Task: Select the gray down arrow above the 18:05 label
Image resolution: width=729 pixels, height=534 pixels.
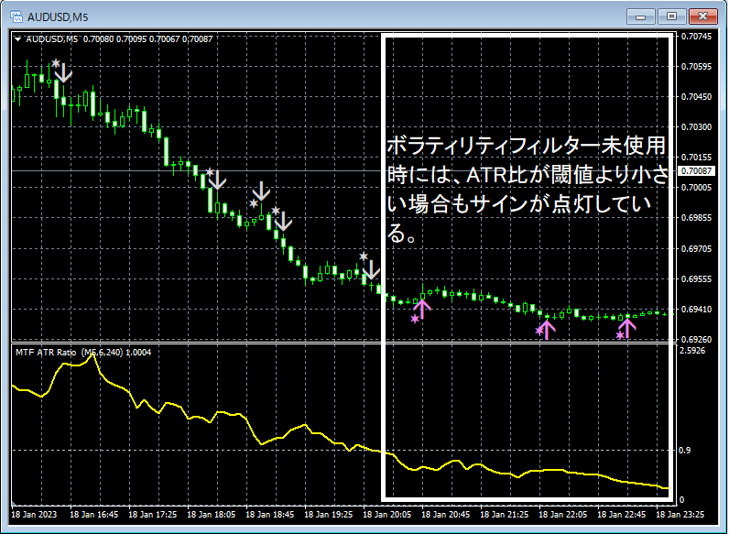Action: (x=217, y=180)
